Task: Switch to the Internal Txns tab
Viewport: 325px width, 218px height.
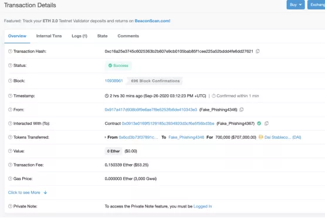Action: pos(49,36)
